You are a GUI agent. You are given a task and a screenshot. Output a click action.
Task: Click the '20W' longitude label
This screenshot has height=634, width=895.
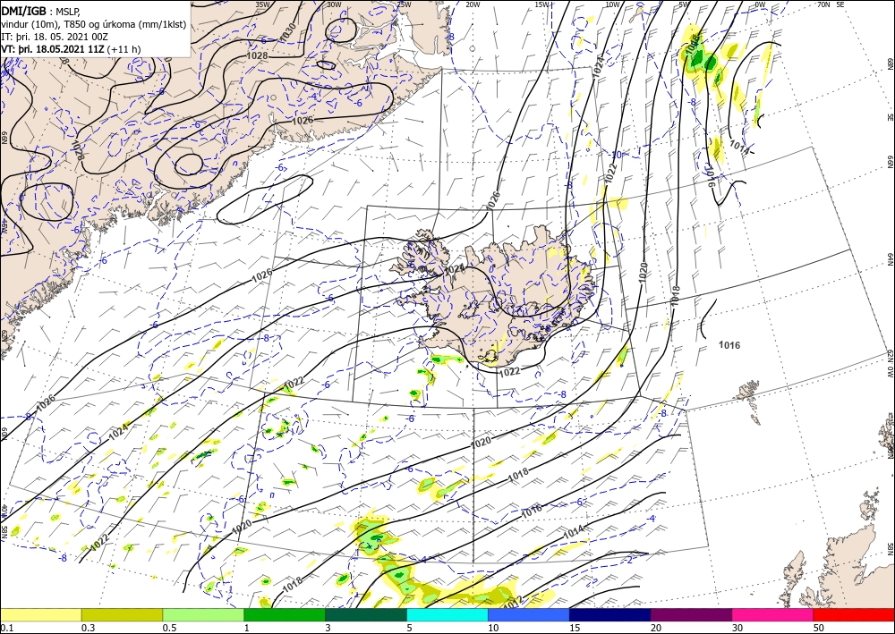[473, 4]
